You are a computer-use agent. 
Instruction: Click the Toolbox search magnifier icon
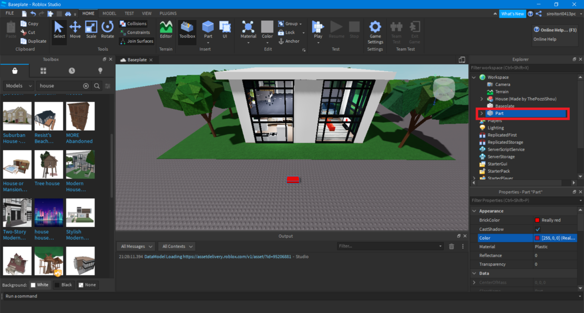click(97, 86)
